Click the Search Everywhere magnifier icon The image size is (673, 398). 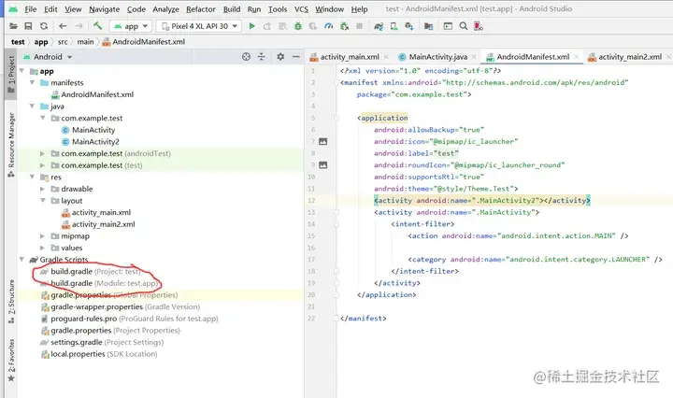(x=463, y=26)
